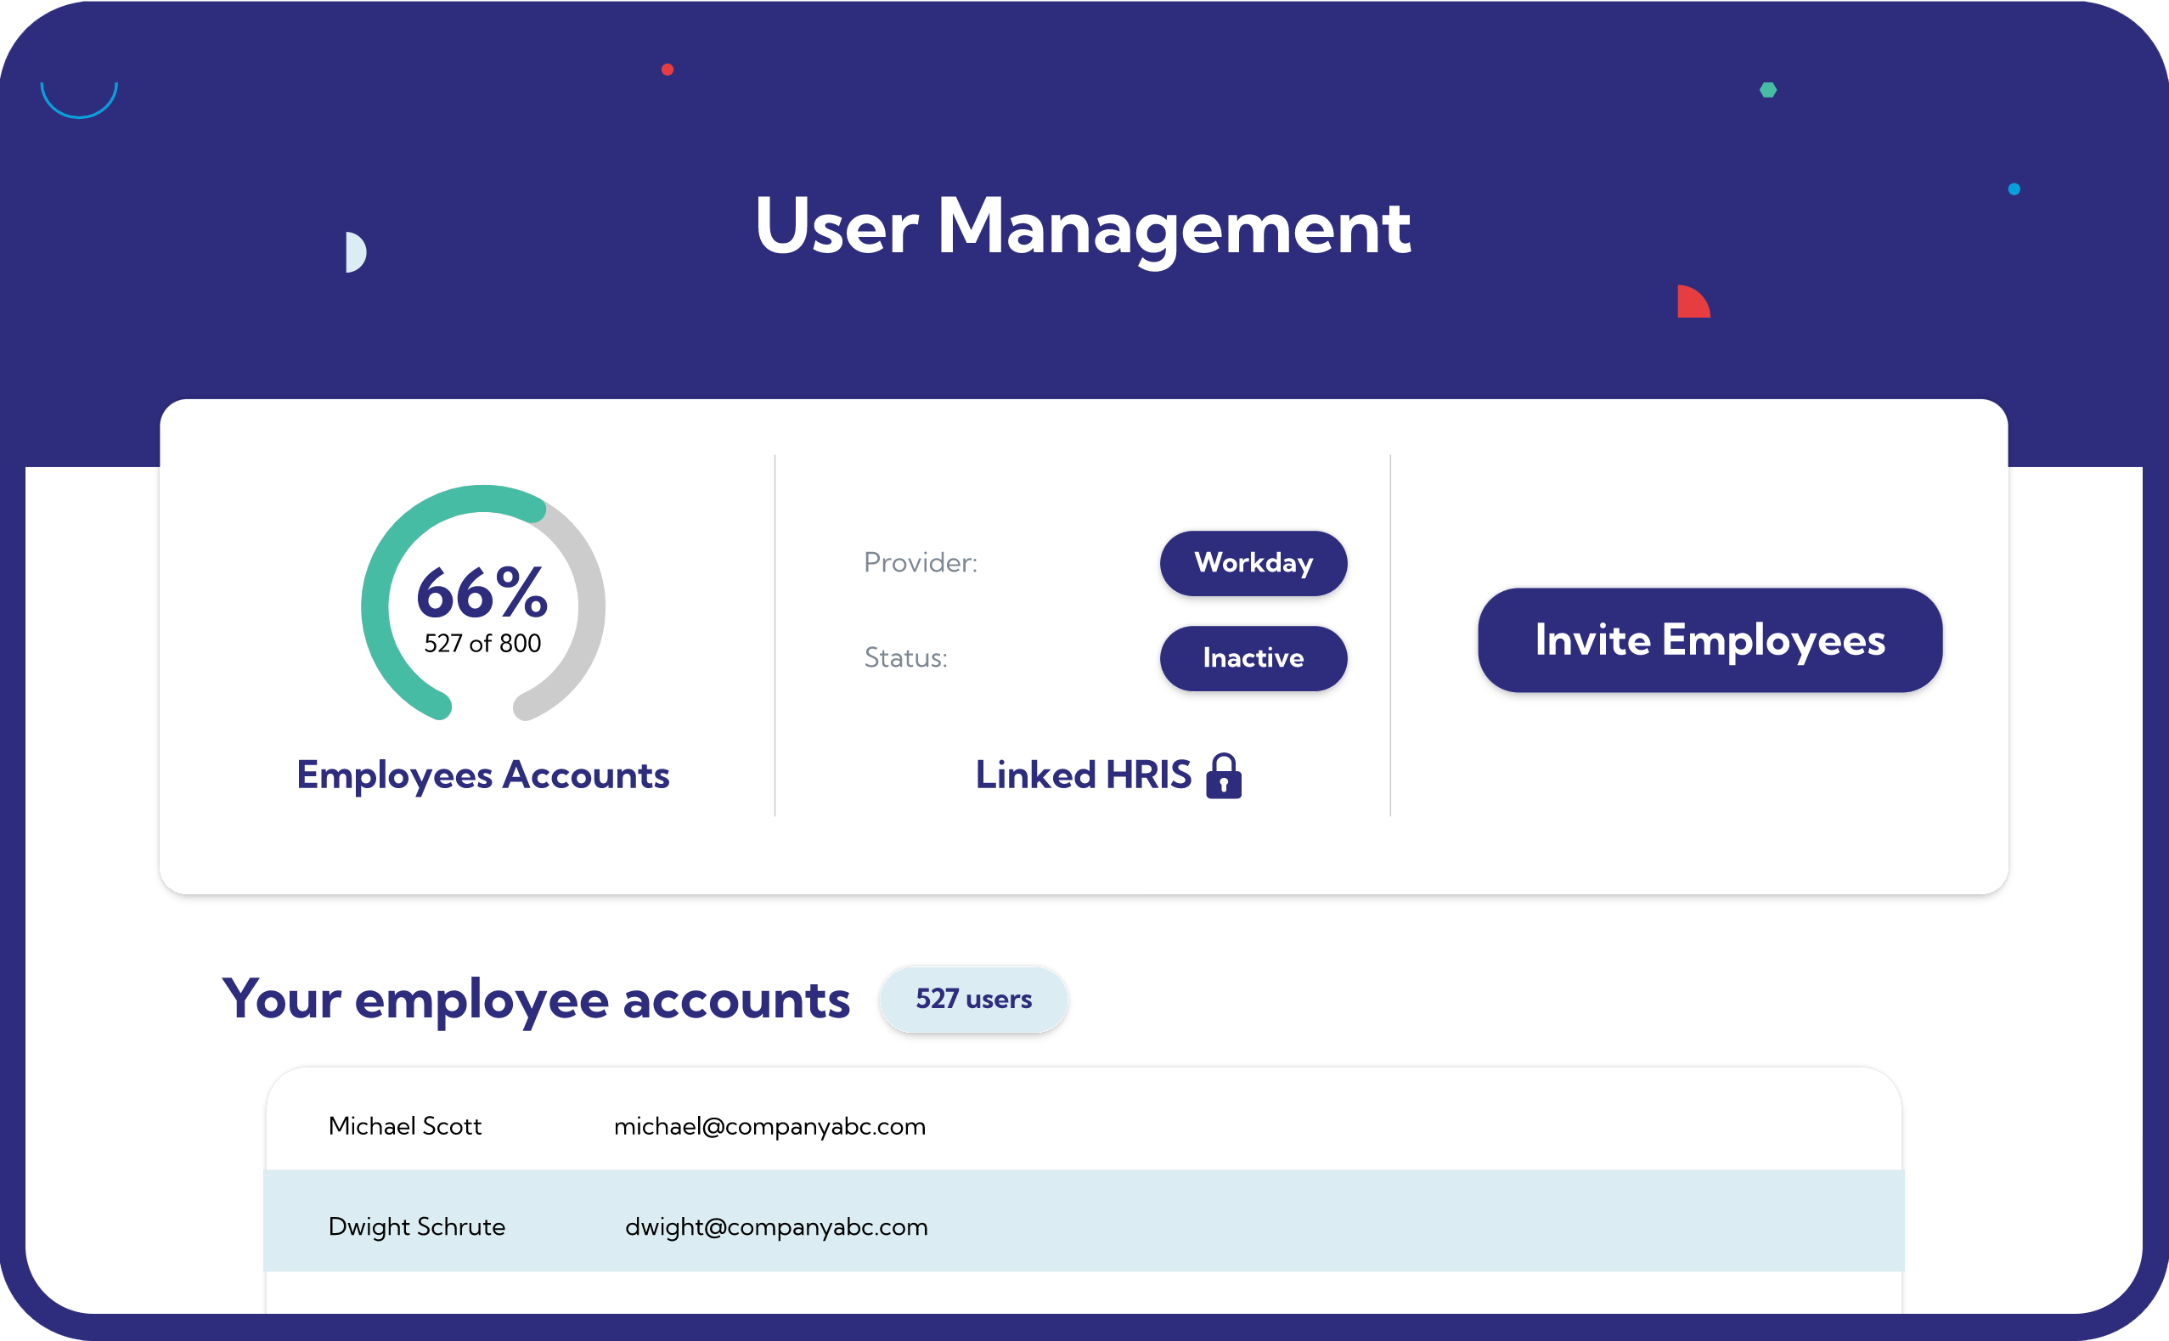The width and height of the screenshot is (2169, 1341).
Task: Click the Workday provider pill
Action: pyautogui.click(x=1252, y=563)
